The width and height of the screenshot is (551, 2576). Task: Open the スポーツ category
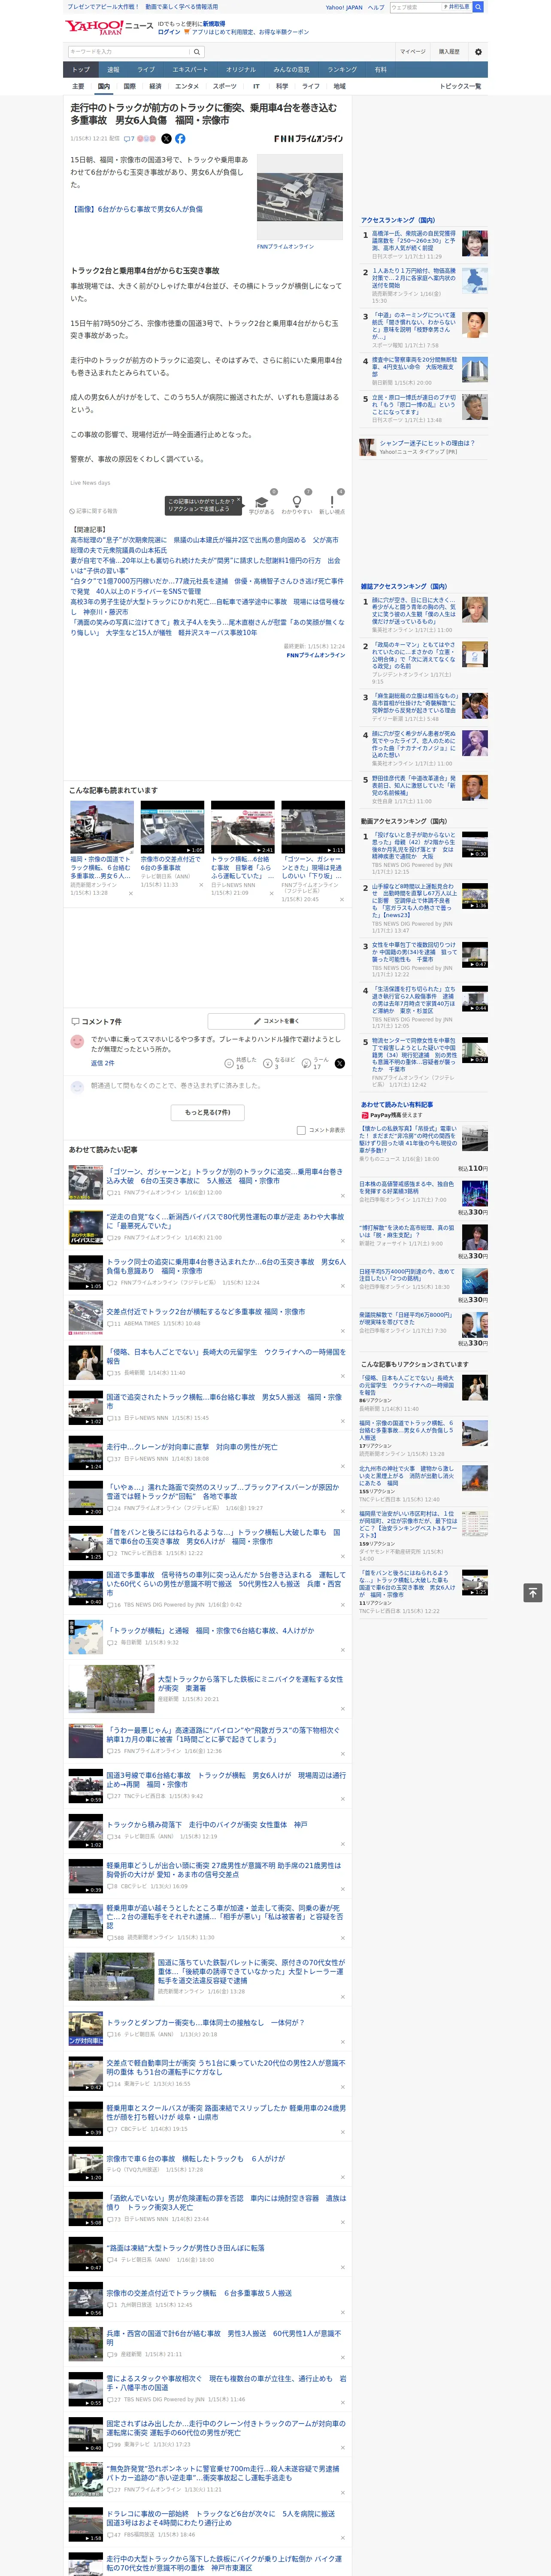225,86
